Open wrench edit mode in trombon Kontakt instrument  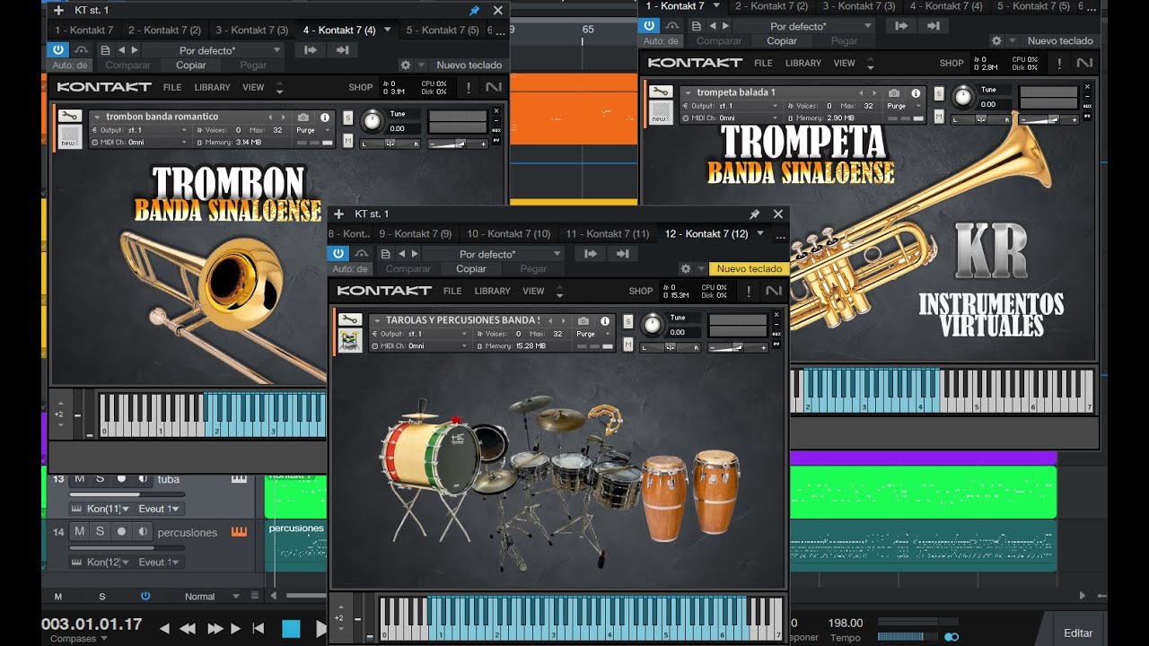coord(69,116)
